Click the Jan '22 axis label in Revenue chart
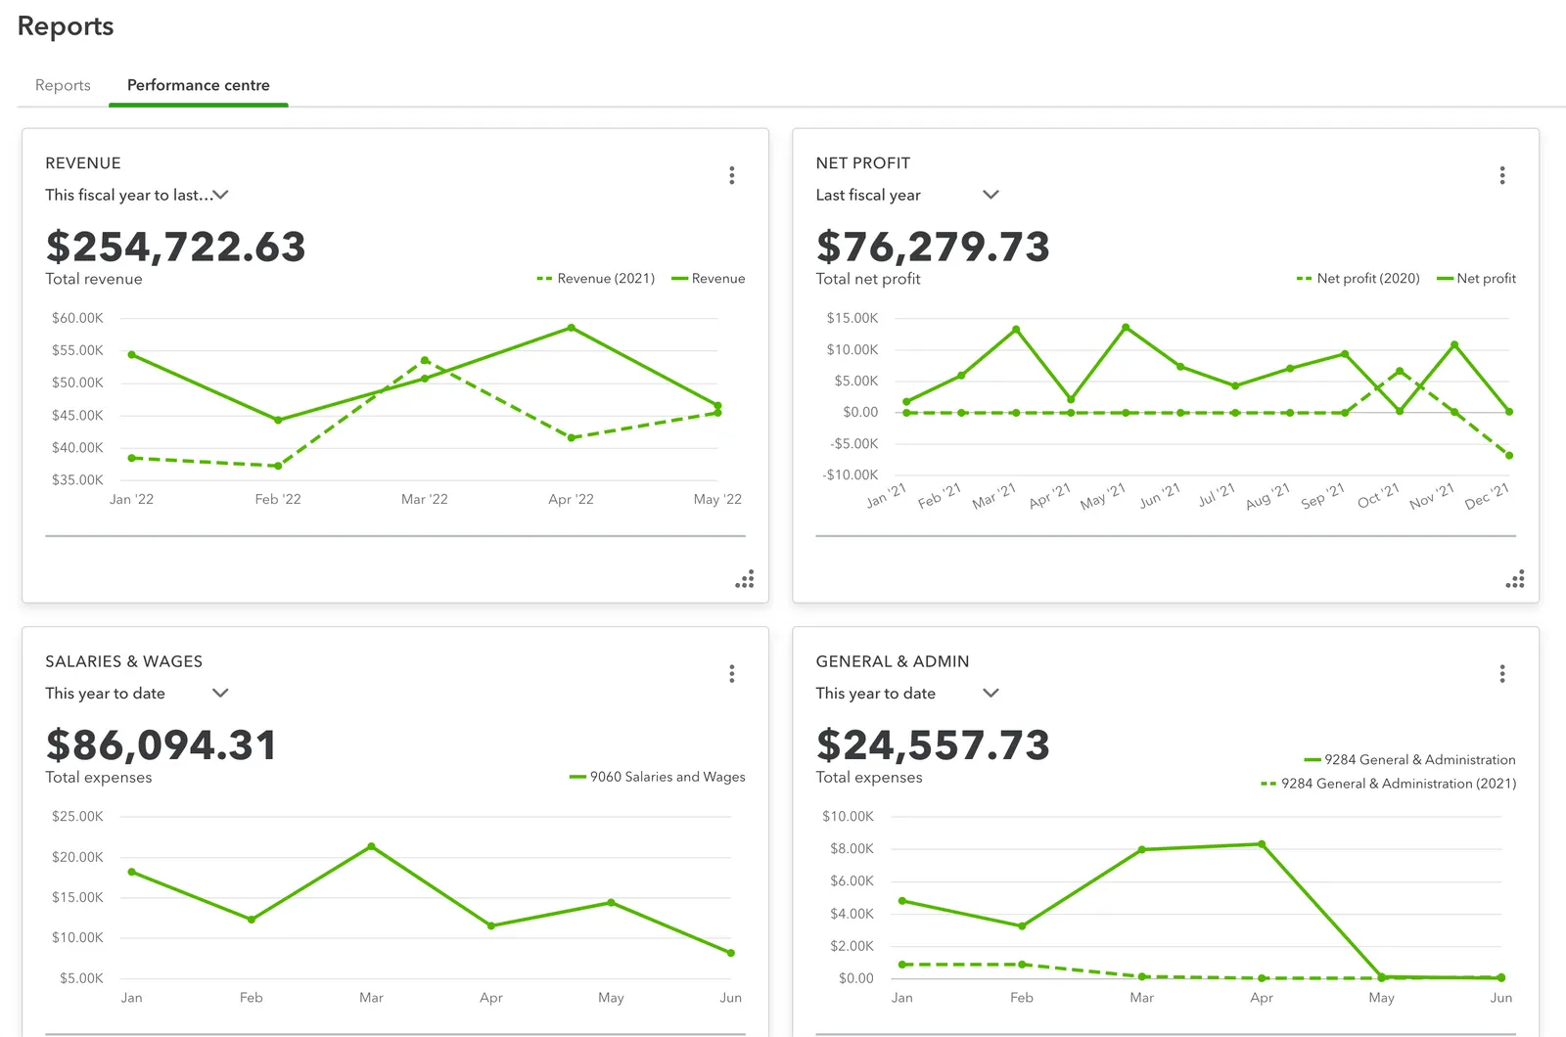The height and width of the screenshot is (1037, 1566). point(131,499)
